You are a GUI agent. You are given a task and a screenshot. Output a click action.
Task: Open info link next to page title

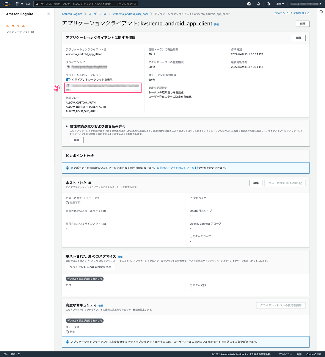coord(216,24)
